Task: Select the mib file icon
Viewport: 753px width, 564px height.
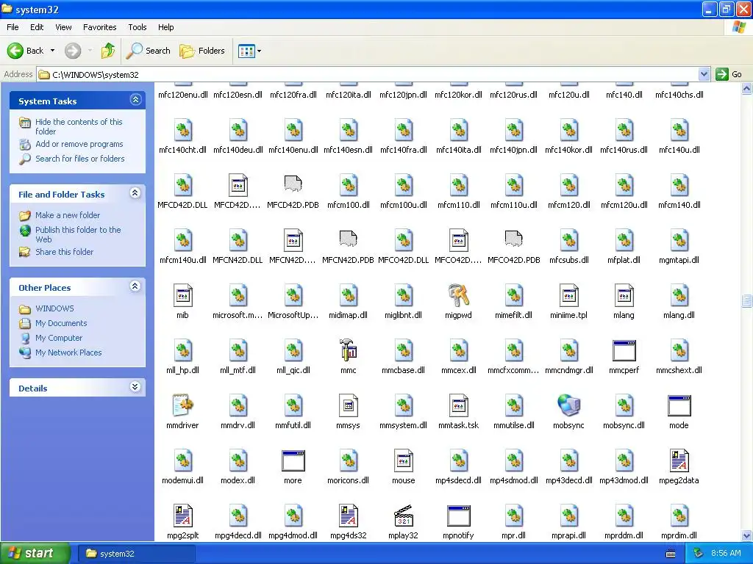Action: (x=182, y=295)
